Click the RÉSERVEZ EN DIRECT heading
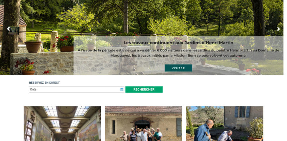The height and width of the screenshot is (141, 287). (44, 83)
